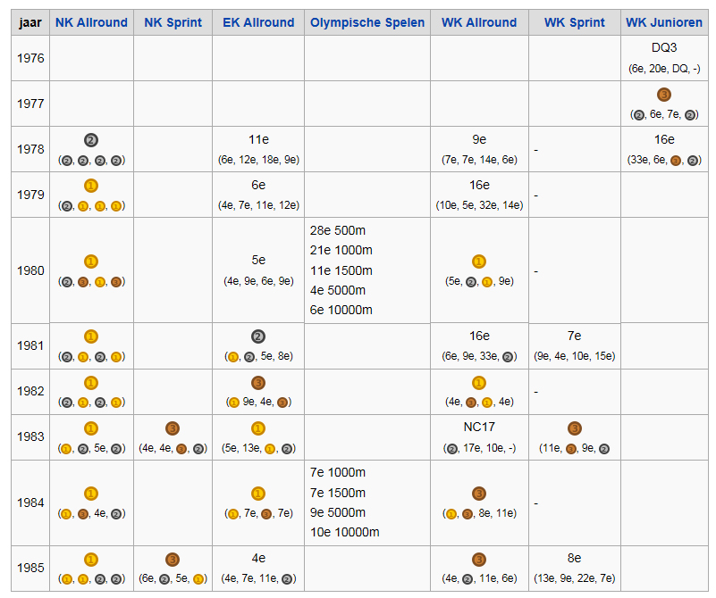The width and height of the screenshot is (716, 598).
Task: Click the large gold medal in WK Allround 1980
Action: coord(479,262)
